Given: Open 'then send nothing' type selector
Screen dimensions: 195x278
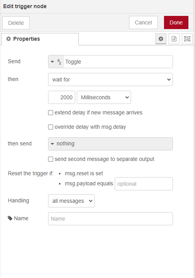Looking at the screenshot, I should click(x=110, y=144).
